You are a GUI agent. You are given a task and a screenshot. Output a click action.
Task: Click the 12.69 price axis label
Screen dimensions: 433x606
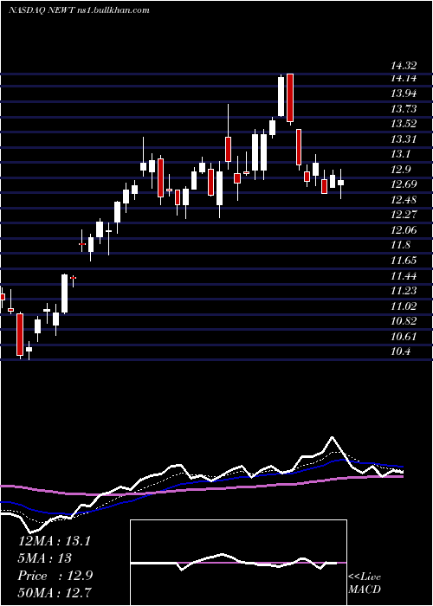[x=404, y=184]
